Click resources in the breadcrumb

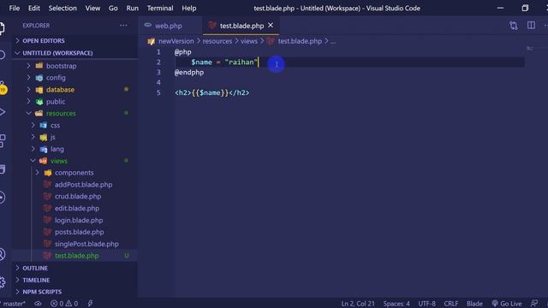(x=217, y=41)
